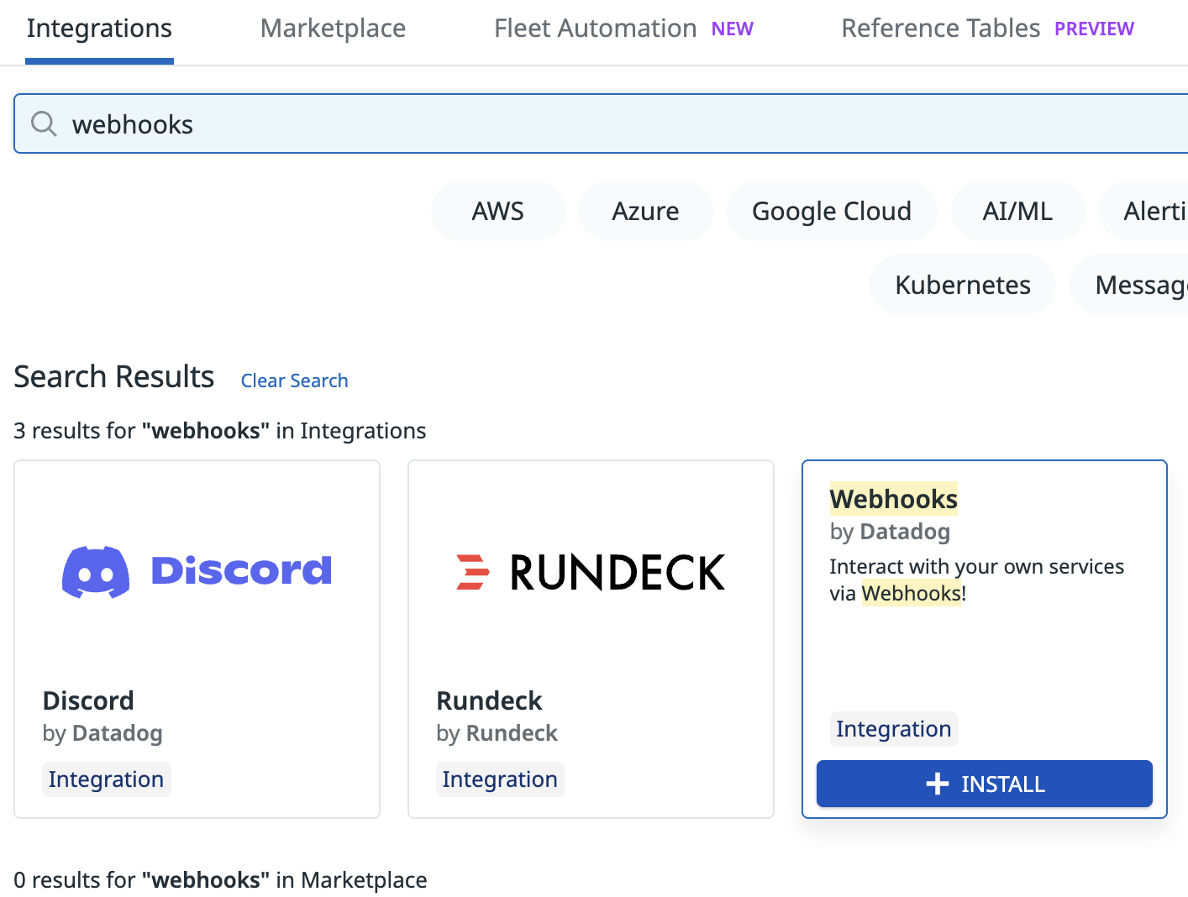Filter by the Google Cloud category
Image resolution: width=1188 pixels, height=897 pixels.
tap(832, 211)
